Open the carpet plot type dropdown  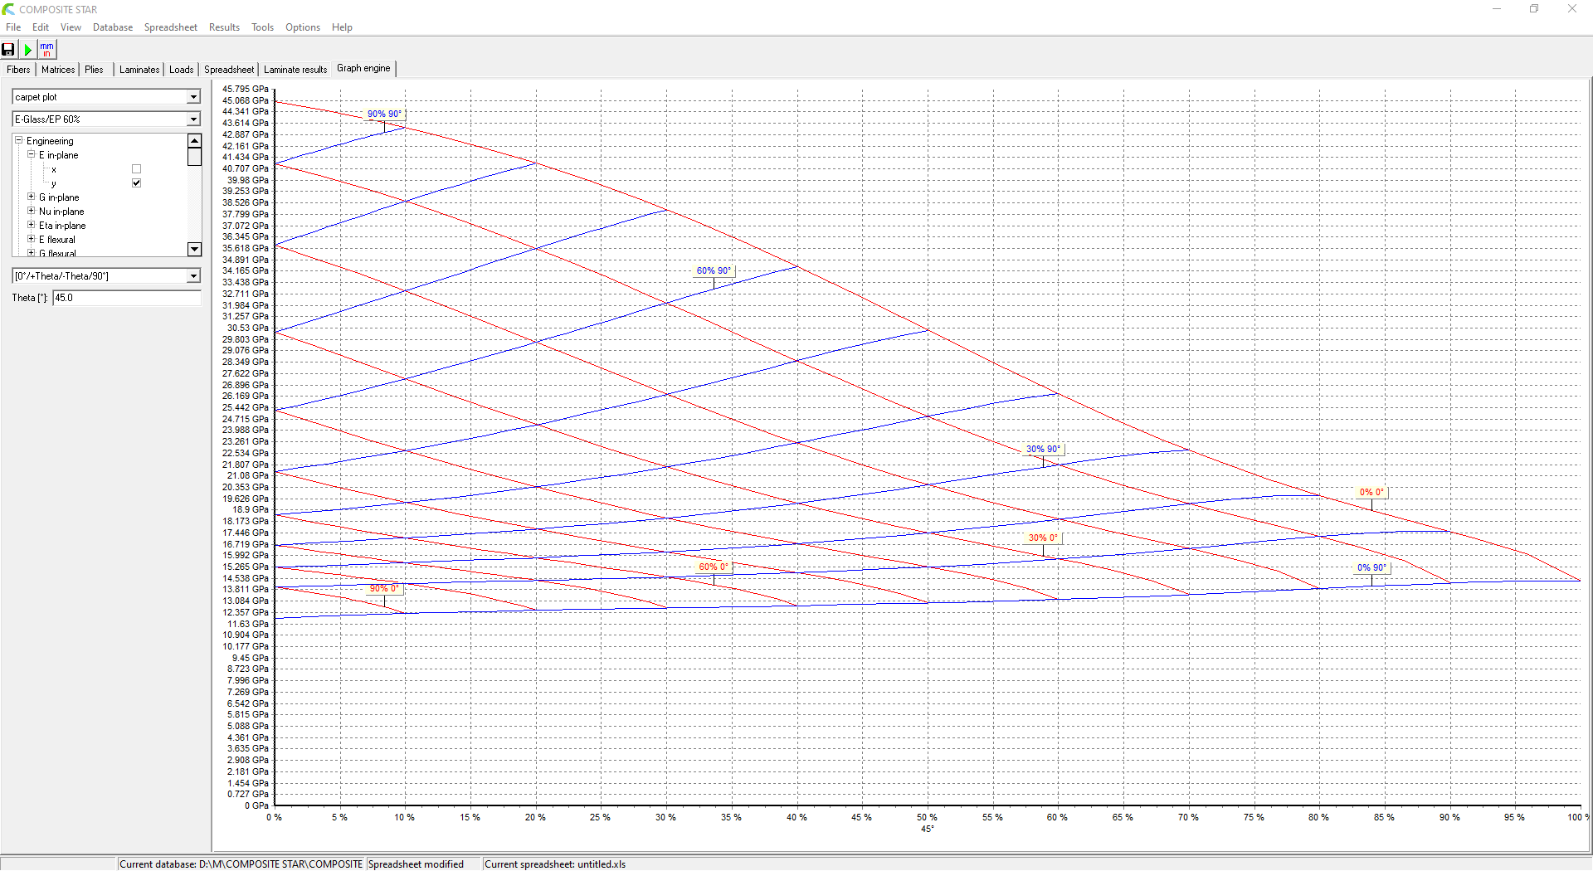pyautogui.click(x=193, y=97)
